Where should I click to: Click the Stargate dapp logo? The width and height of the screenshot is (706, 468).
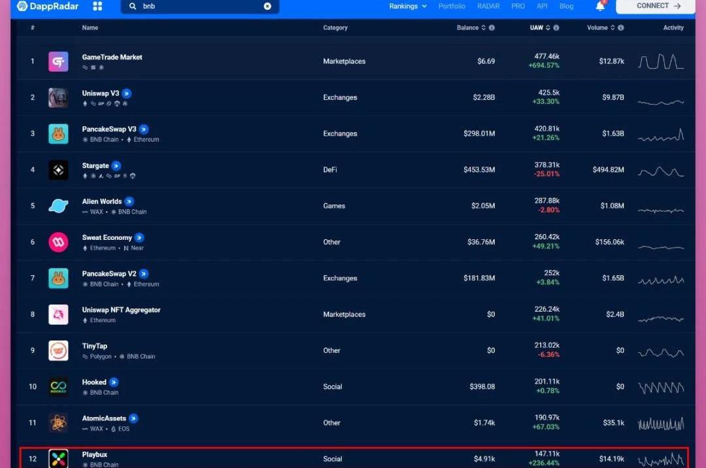point(58,170)
